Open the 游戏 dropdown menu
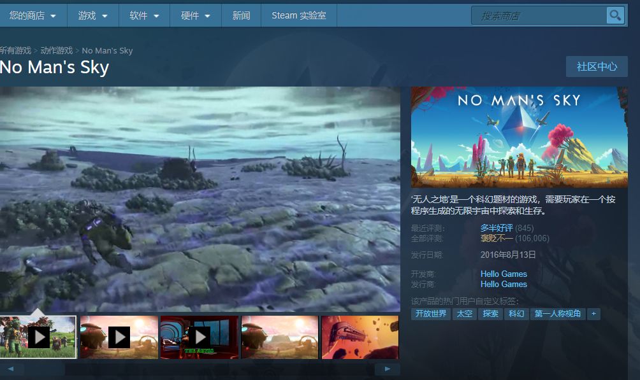This screenshot has width=640, height=380. [x=92, y=15]
